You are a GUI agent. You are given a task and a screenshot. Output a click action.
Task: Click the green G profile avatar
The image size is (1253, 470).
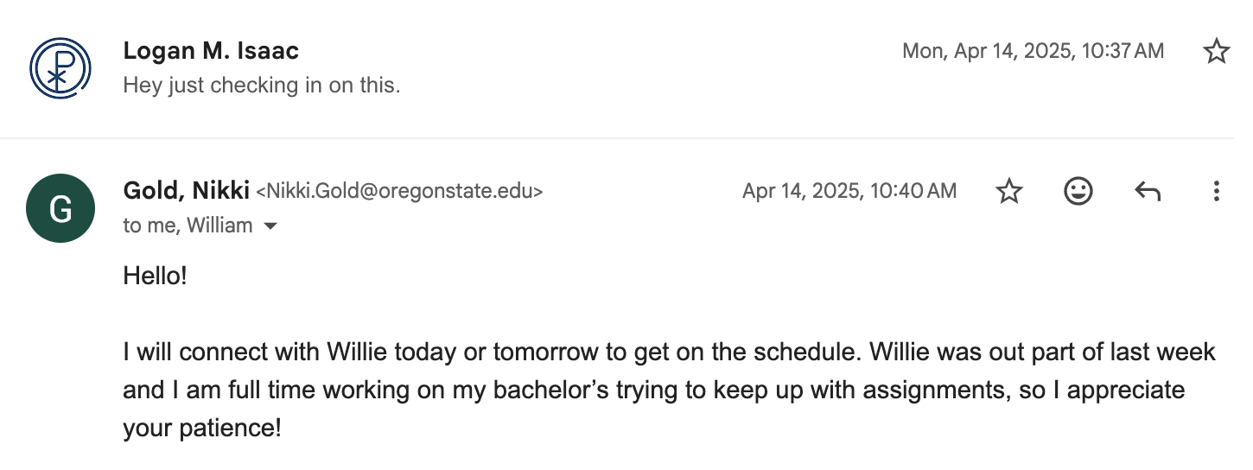(x=60, y=209)
